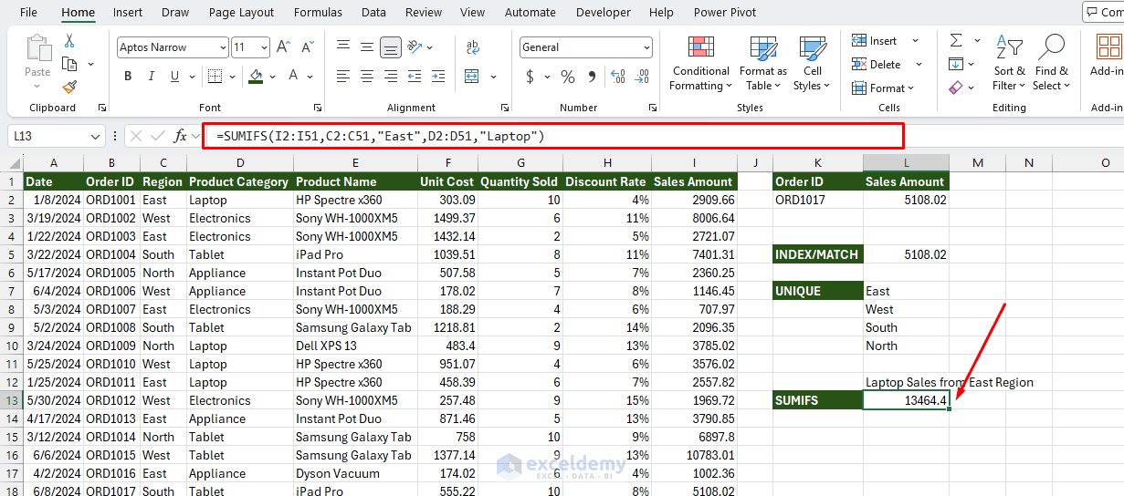The height and width of the screenshot is (496, 1124).
Task: Open the fill color dropdown arrow
Action: click(x=274, y=77)
